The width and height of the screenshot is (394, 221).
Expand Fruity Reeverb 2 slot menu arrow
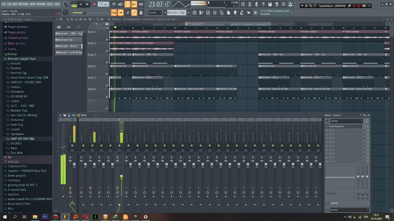click(x=327, y=126)
